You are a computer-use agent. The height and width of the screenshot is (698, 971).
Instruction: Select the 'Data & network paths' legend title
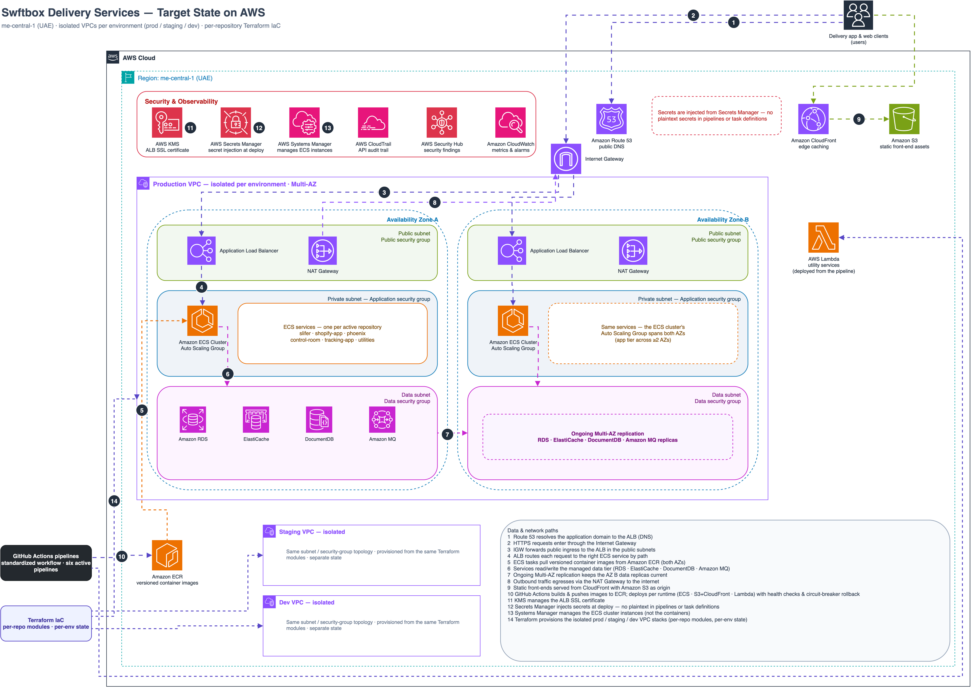point(533,530)
